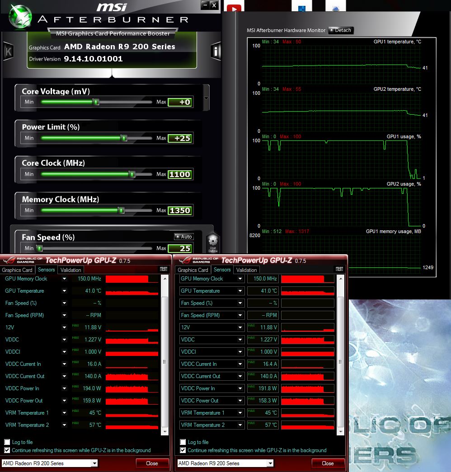Click the Core Voltage slider handle
Viewport: 451px width, 472px height.
coord(96,102)
